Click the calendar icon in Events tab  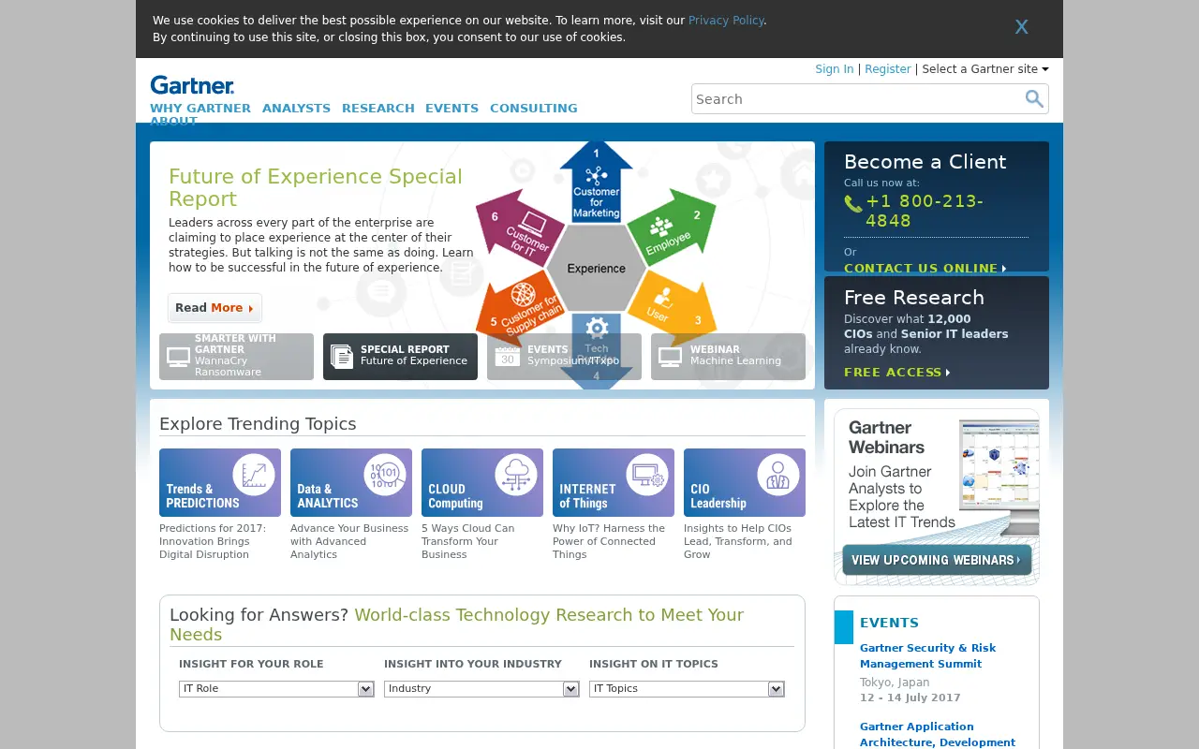[507, 357]
